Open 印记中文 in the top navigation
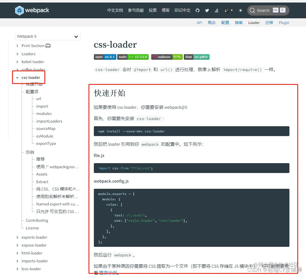The width and height of the screenshot is (306, 275). [x=182, y=10]
